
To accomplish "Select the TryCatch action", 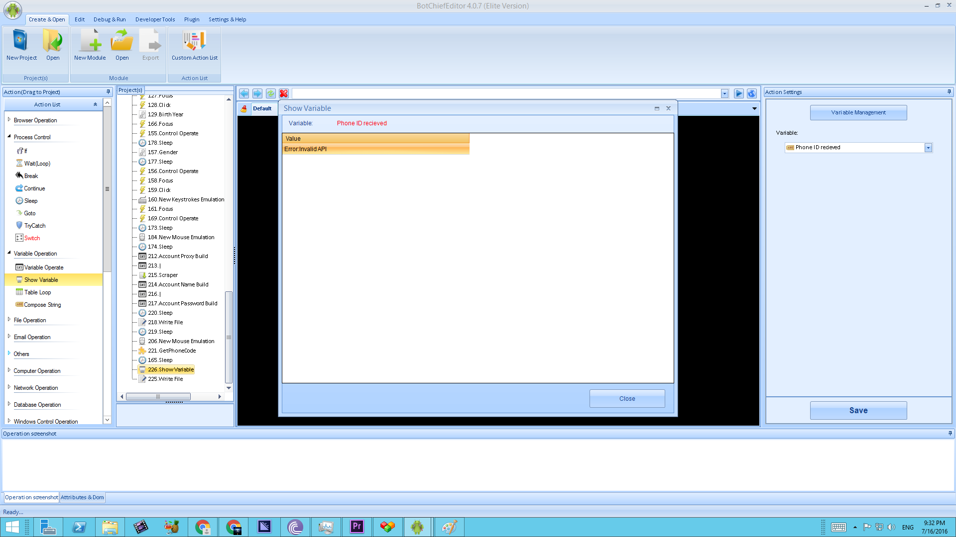I will [x=34, y=226].
